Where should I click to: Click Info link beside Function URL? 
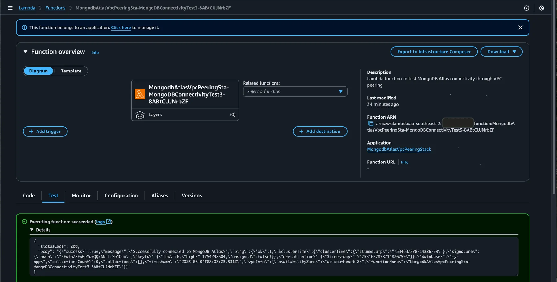[404, 162]
